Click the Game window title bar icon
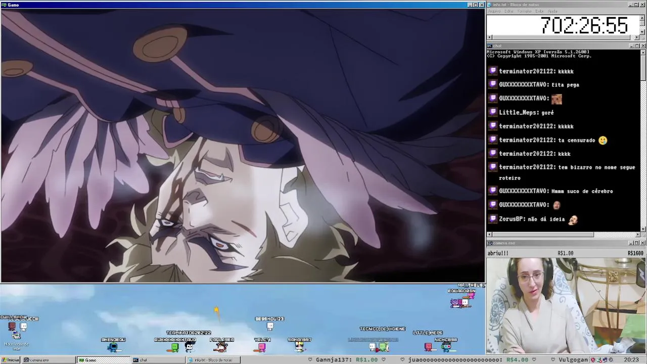Viewport: 647px width, 364px height. [4, 5]
